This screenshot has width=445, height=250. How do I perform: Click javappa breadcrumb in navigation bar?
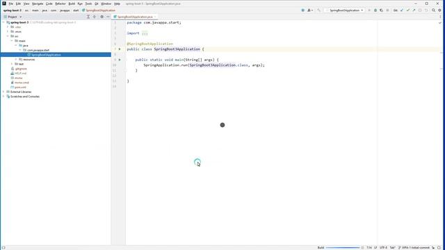tap(65, 10)
